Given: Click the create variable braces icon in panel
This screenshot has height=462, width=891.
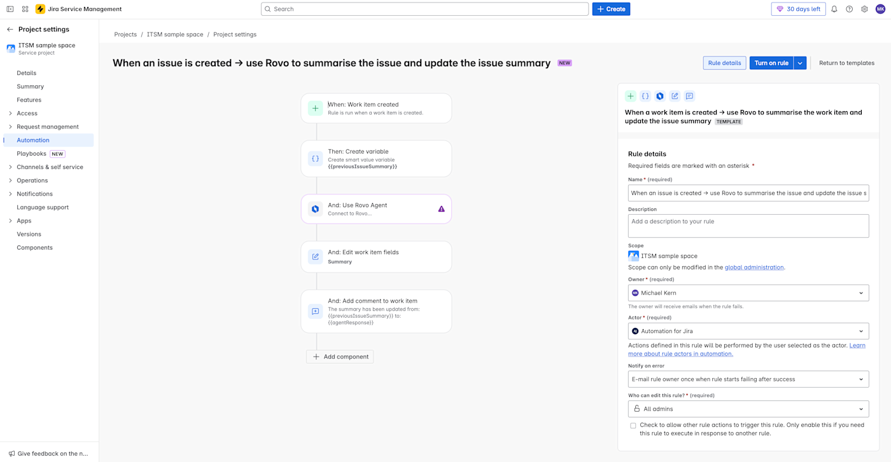Looking at the screenshot, I should click(645, 96).
